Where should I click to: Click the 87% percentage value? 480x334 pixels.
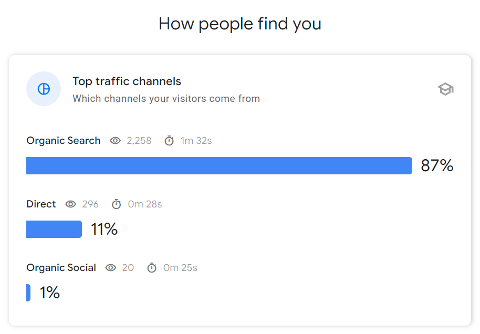437,166
